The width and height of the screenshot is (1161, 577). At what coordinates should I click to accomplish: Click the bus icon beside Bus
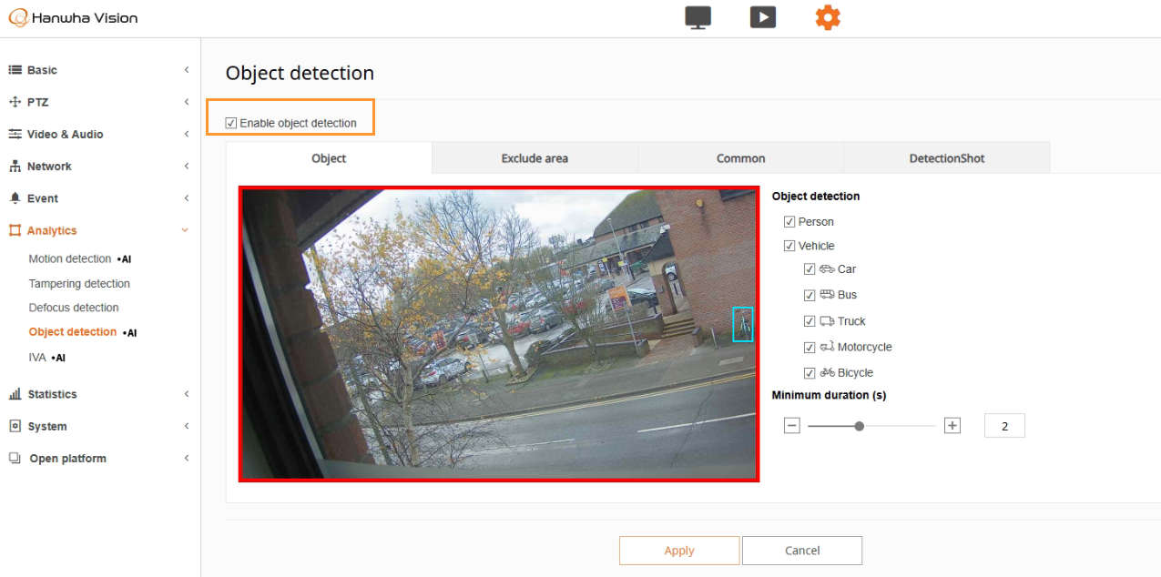827,294
